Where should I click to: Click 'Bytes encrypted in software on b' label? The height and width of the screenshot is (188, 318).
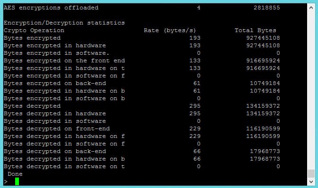(64, 98)
